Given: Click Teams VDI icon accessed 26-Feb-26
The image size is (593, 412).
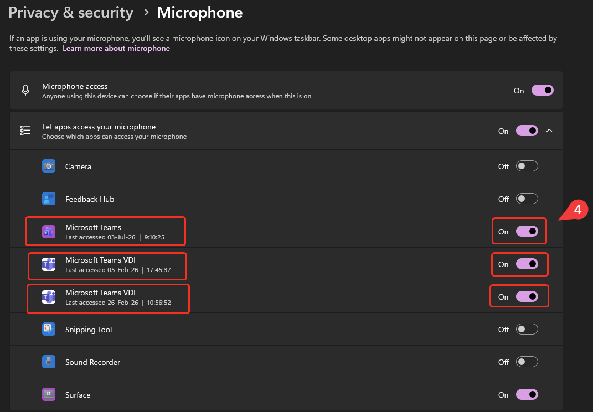Looking at the screenshot, I should (x=48, y=297).
